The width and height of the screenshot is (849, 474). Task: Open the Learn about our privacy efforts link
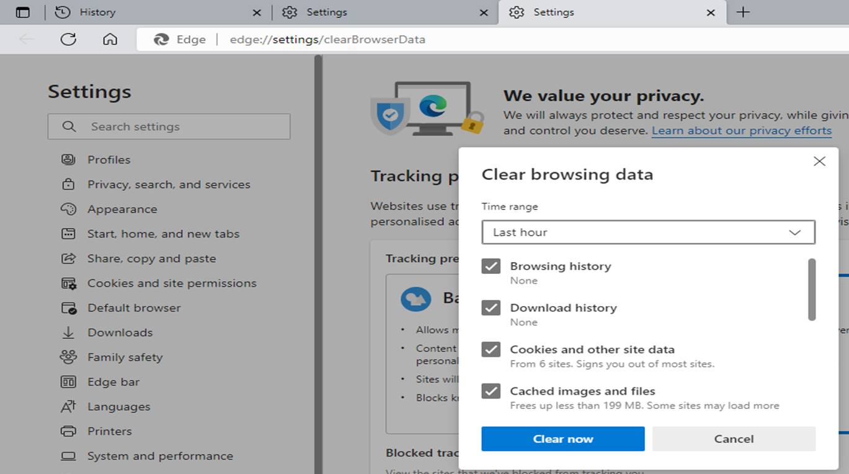(742, 130)
